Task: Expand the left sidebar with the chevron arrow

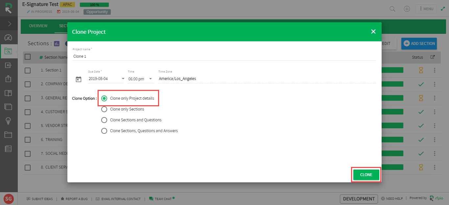Action: (x=9, y=24)
